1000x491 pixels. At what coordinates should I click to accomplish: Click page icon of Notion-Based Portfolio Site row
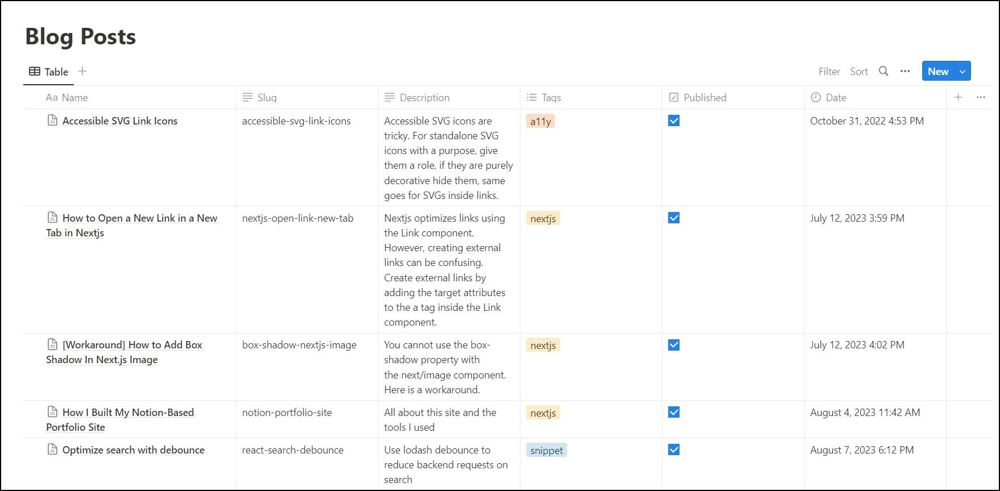click(x=52, y=412)
